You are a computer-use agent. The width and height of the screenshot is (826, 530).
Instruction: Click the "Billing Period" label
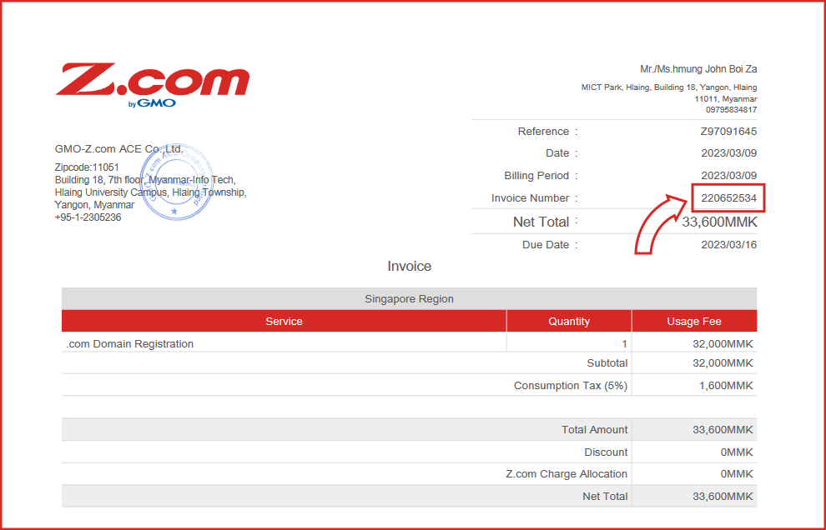pos(536,176)
